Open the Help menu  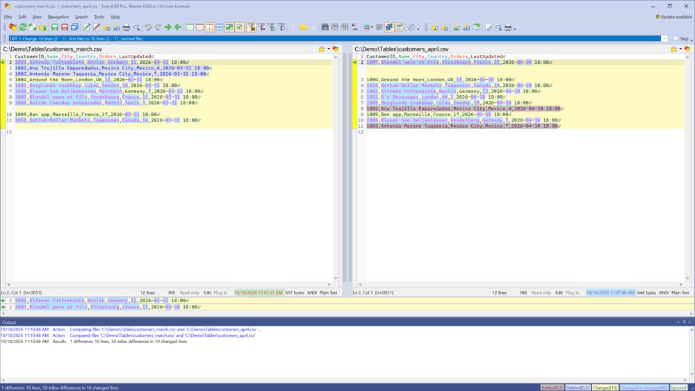(115, 17)
